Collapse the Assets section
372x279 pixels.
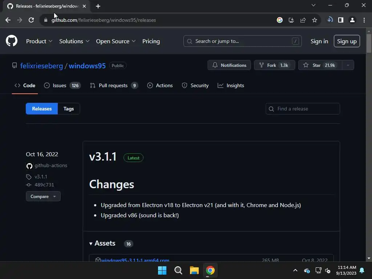[102, 243]
